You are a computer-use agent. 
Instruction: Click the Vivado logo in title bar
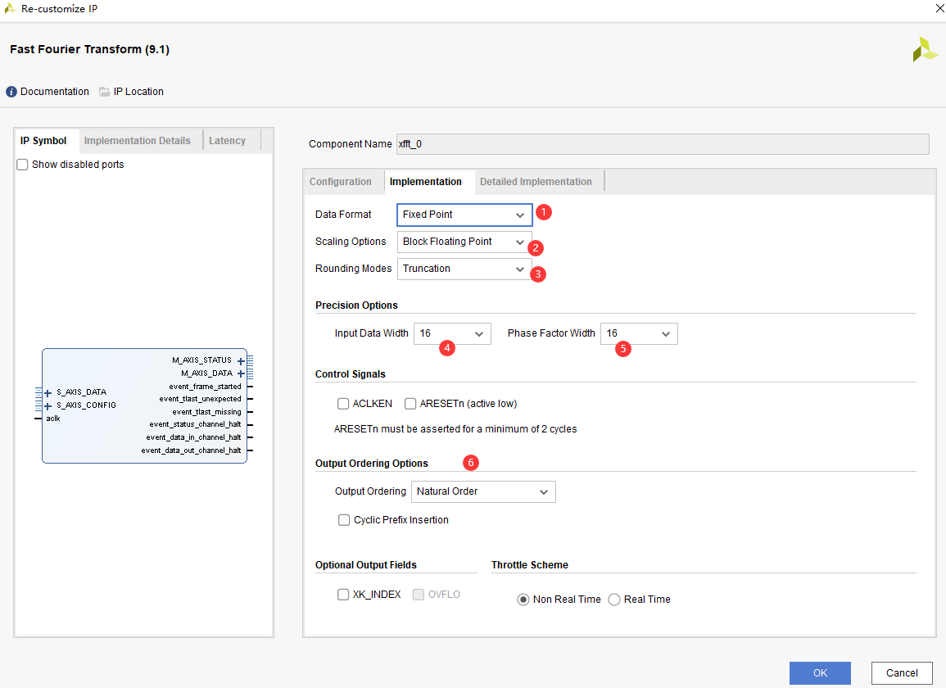pos(10,8)
